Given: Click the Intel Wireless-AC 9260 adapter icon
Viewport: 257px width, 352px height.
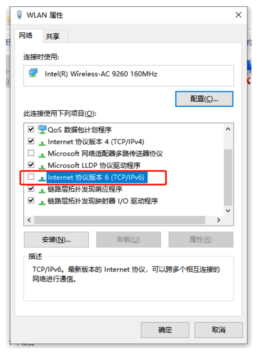Looking at the screenshot, I should [x=33, y=73].
